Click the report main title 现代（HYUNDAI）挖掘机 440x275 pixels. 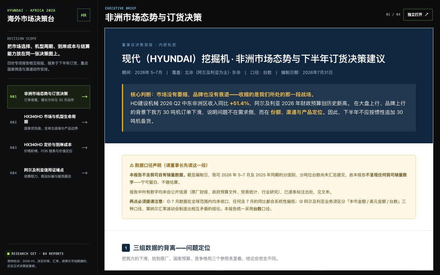[253, 59]
